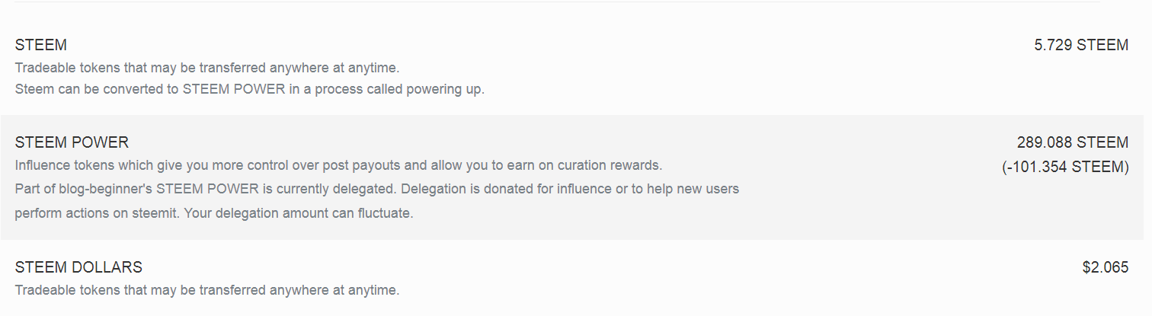Click the Steem Dollars tradeable tokens description
Viewport: 1152px width, 316px height.
pos(206,290)
